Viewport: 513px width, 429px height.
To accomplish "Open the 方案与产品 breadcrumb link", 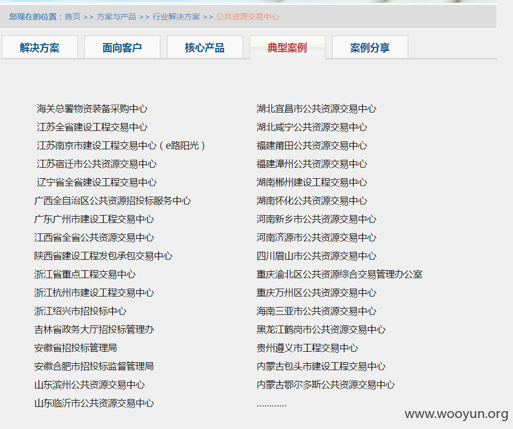I will 116,17.
